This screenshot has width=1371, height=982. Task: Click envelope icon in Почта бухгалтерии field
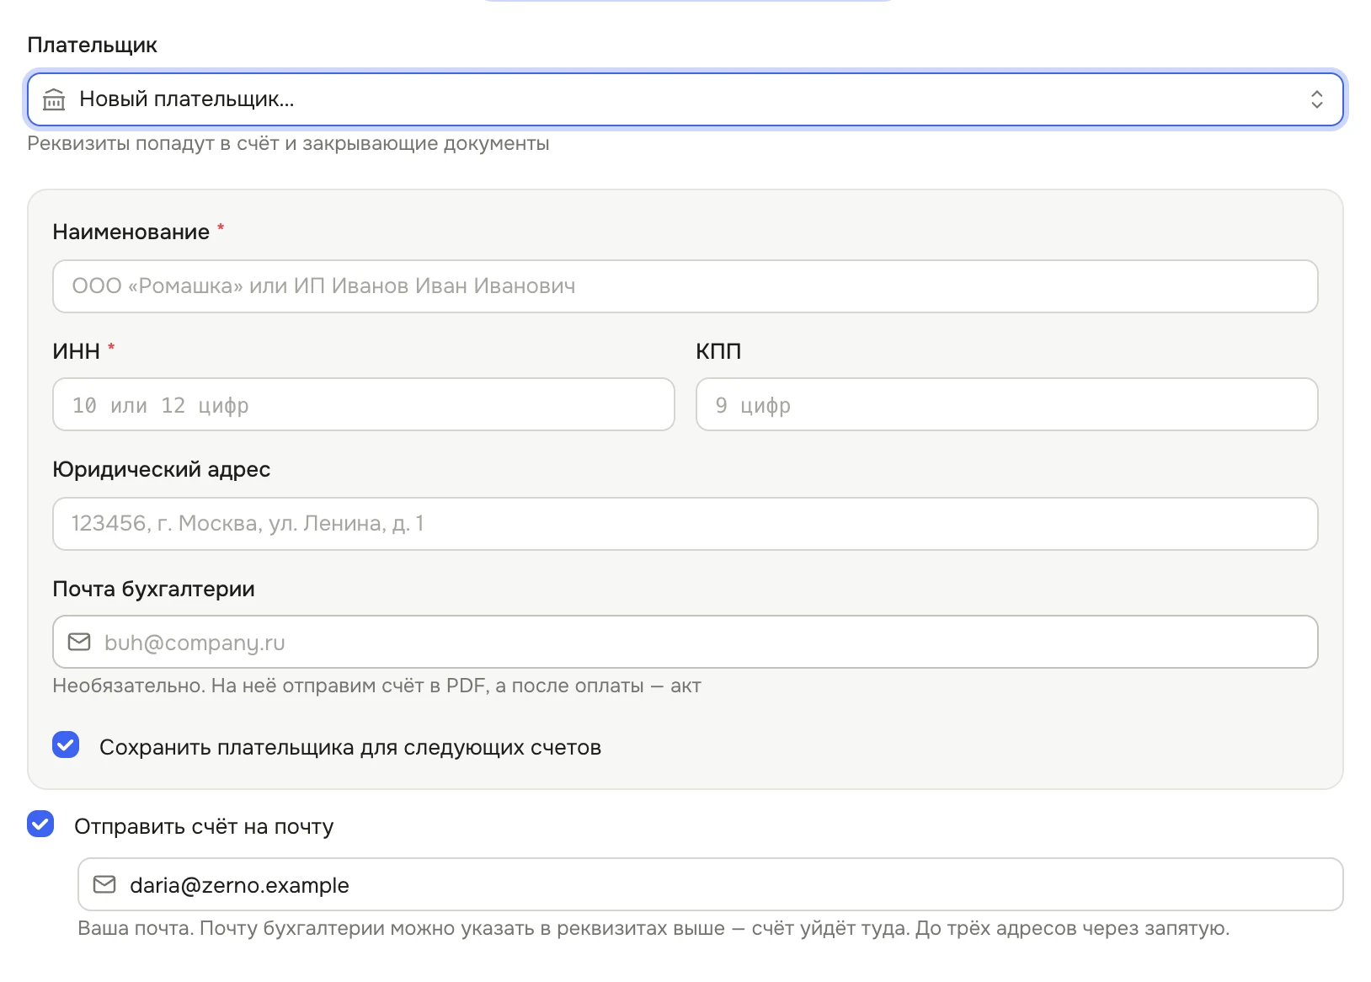pyautogui.click(x=79, y=642)
